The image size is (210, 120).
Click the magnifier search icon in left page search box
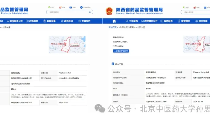click(90, 12)
